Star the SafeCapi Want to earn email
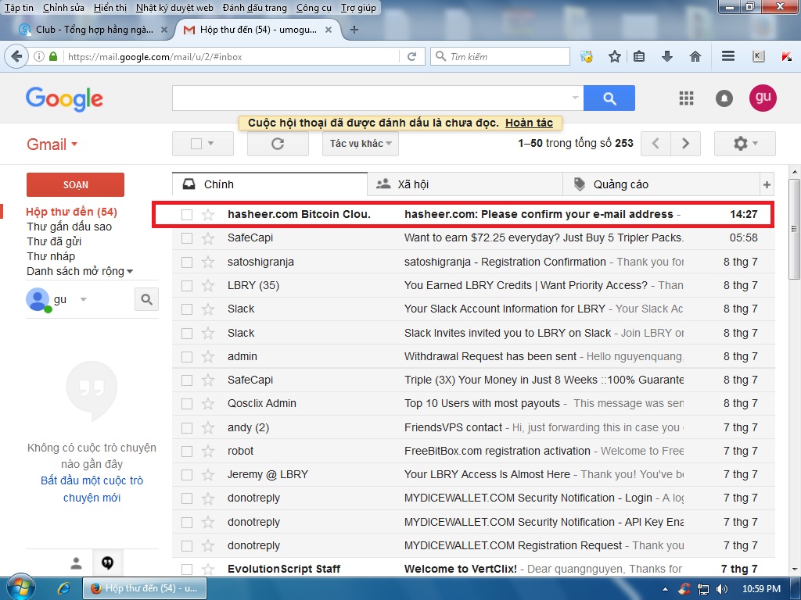The height and width of the screenshot is (600, 801). pyautogui.click(x=208, y=237)
